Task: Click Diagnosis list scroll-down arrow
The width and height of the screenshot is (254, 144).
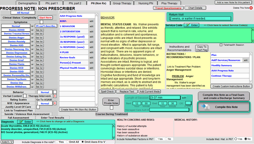Action: click(x=114, y=138)
